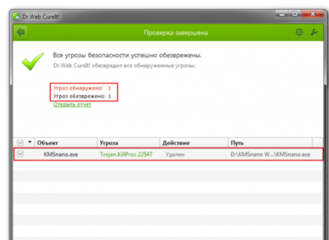This screenshot has width=329, height=240.
Task: Toggle the checkbox for KMSnano.exe row
Action: (x=20, y=154)
